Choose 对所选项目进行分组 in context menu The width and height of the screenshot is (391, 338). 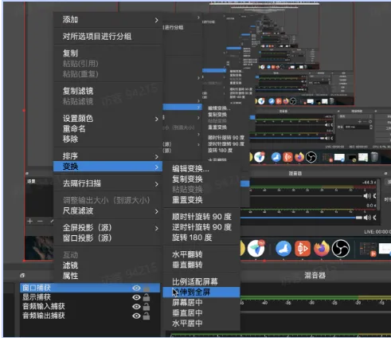[97, 37]
